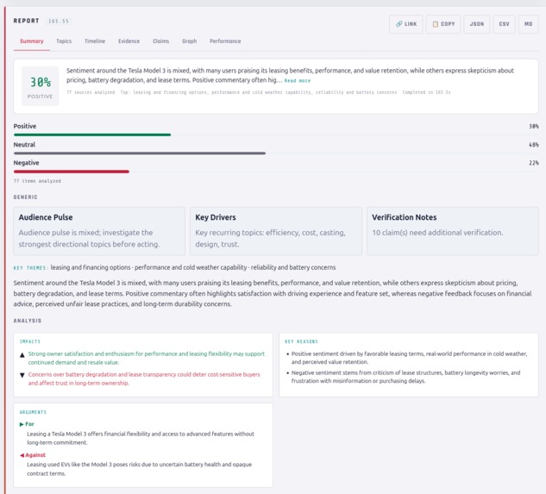Click the 22% value beside Negative bar
Screen dimensions: 546x494
(534, 163)
